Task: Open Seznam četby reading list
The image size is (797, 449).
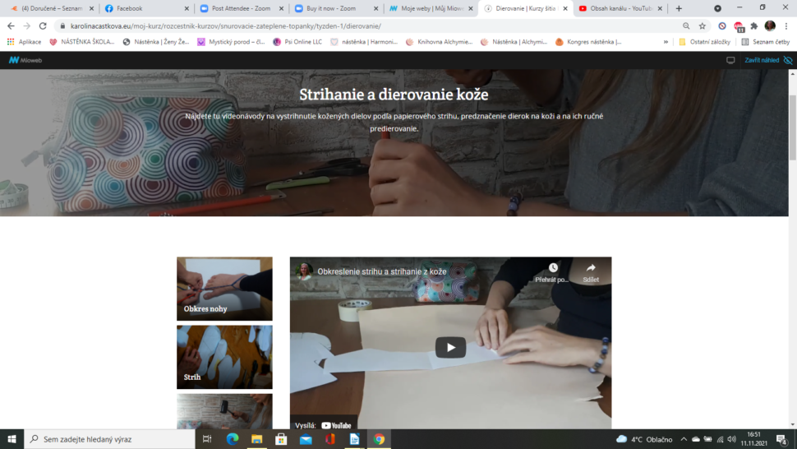Action: pos(766,42)
